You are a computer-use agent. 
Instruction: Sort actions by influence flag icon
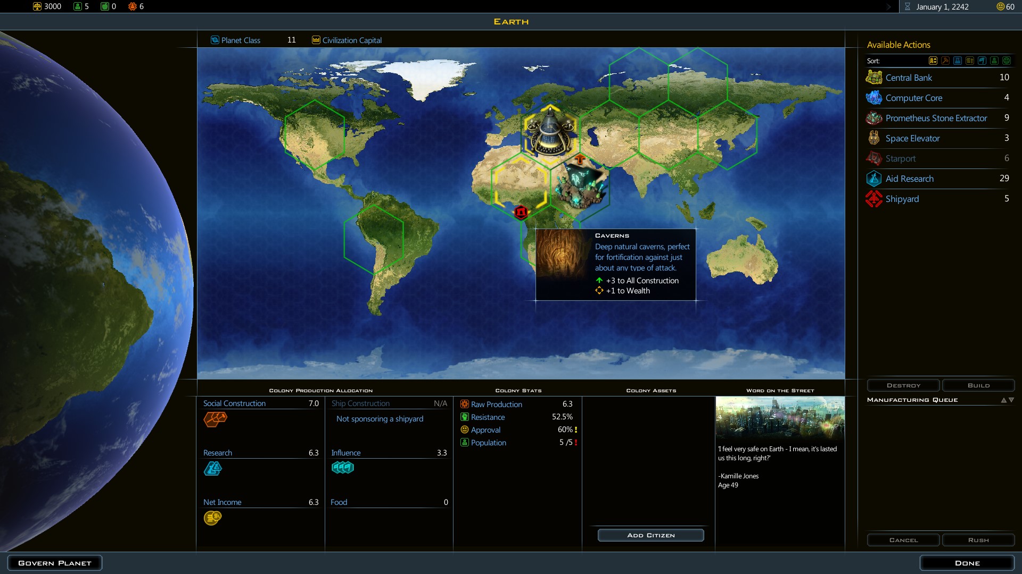tap(982, 61)
